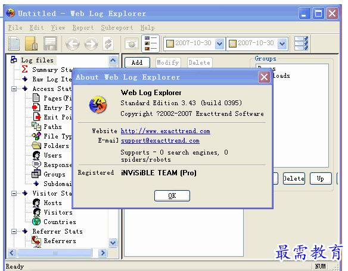Collapse the Visitor Stats tree node
The width and height of the screenshot is (348, 271).
(x=14, y=193)
